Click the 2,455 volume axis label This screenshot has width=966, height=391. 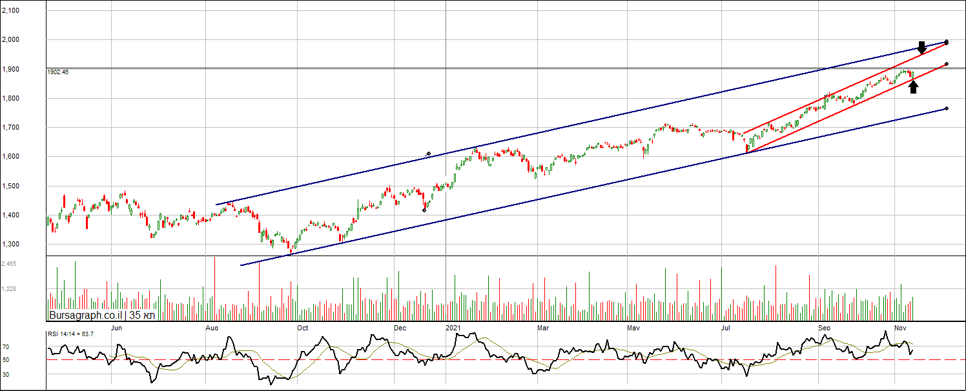9,264
